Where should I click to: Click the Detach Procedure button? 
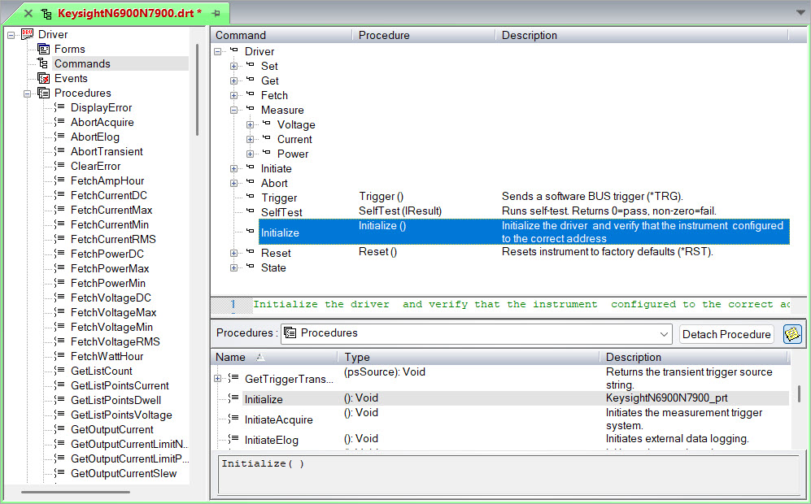(726, 333)
